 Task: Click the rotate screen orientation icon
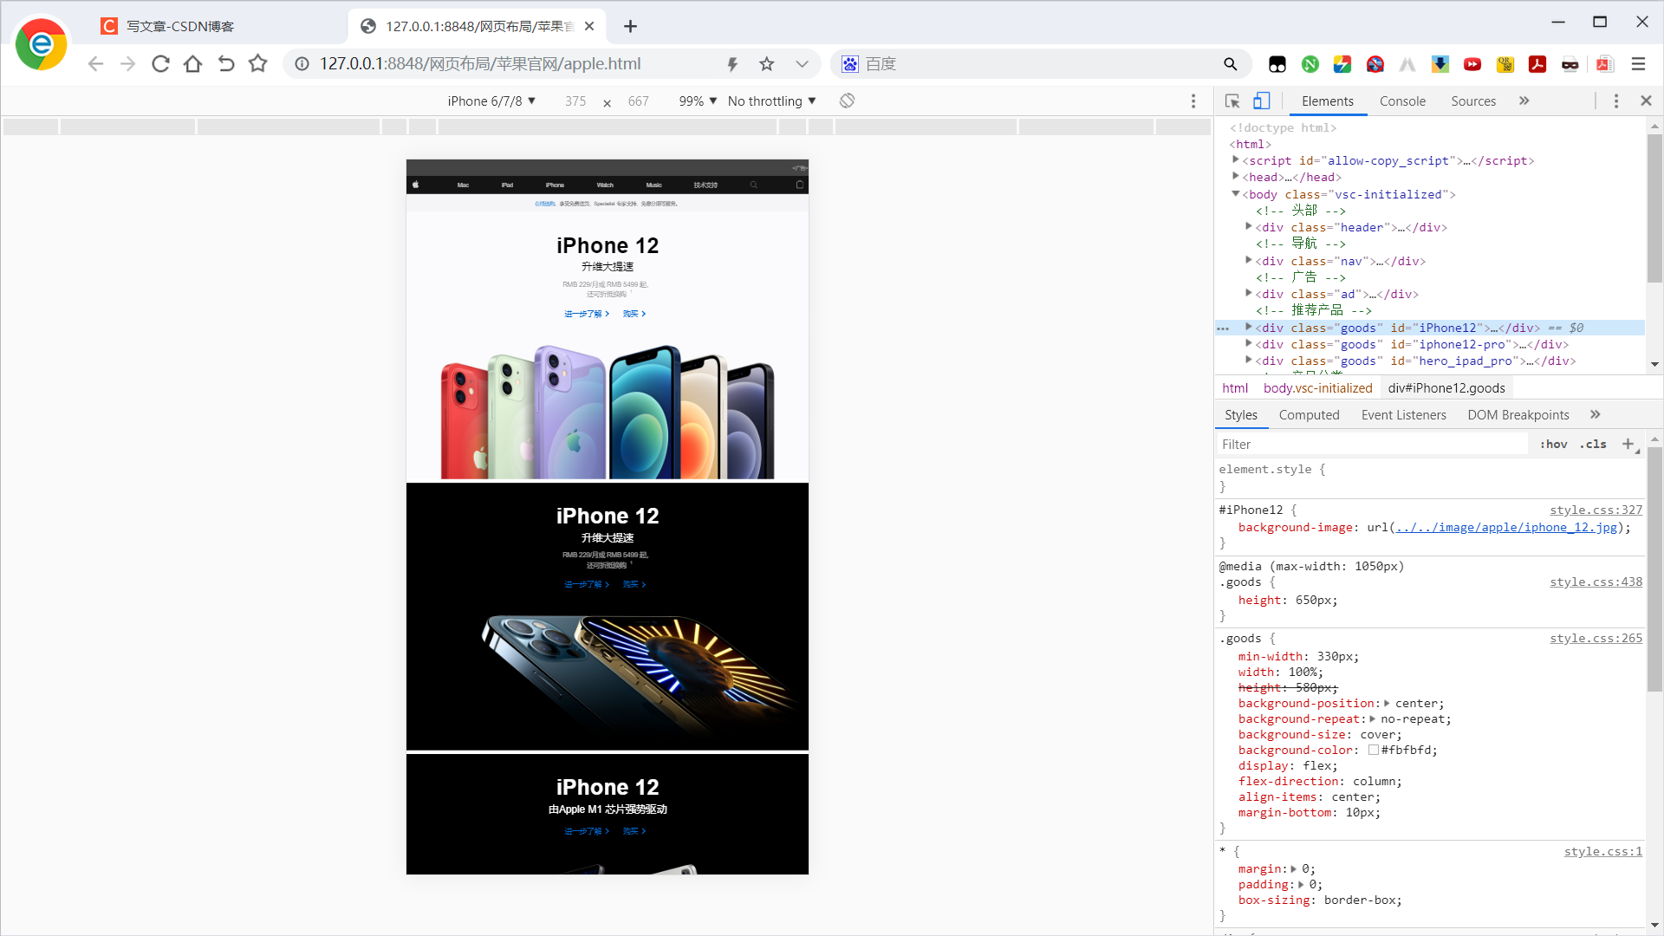coord(847,101)
